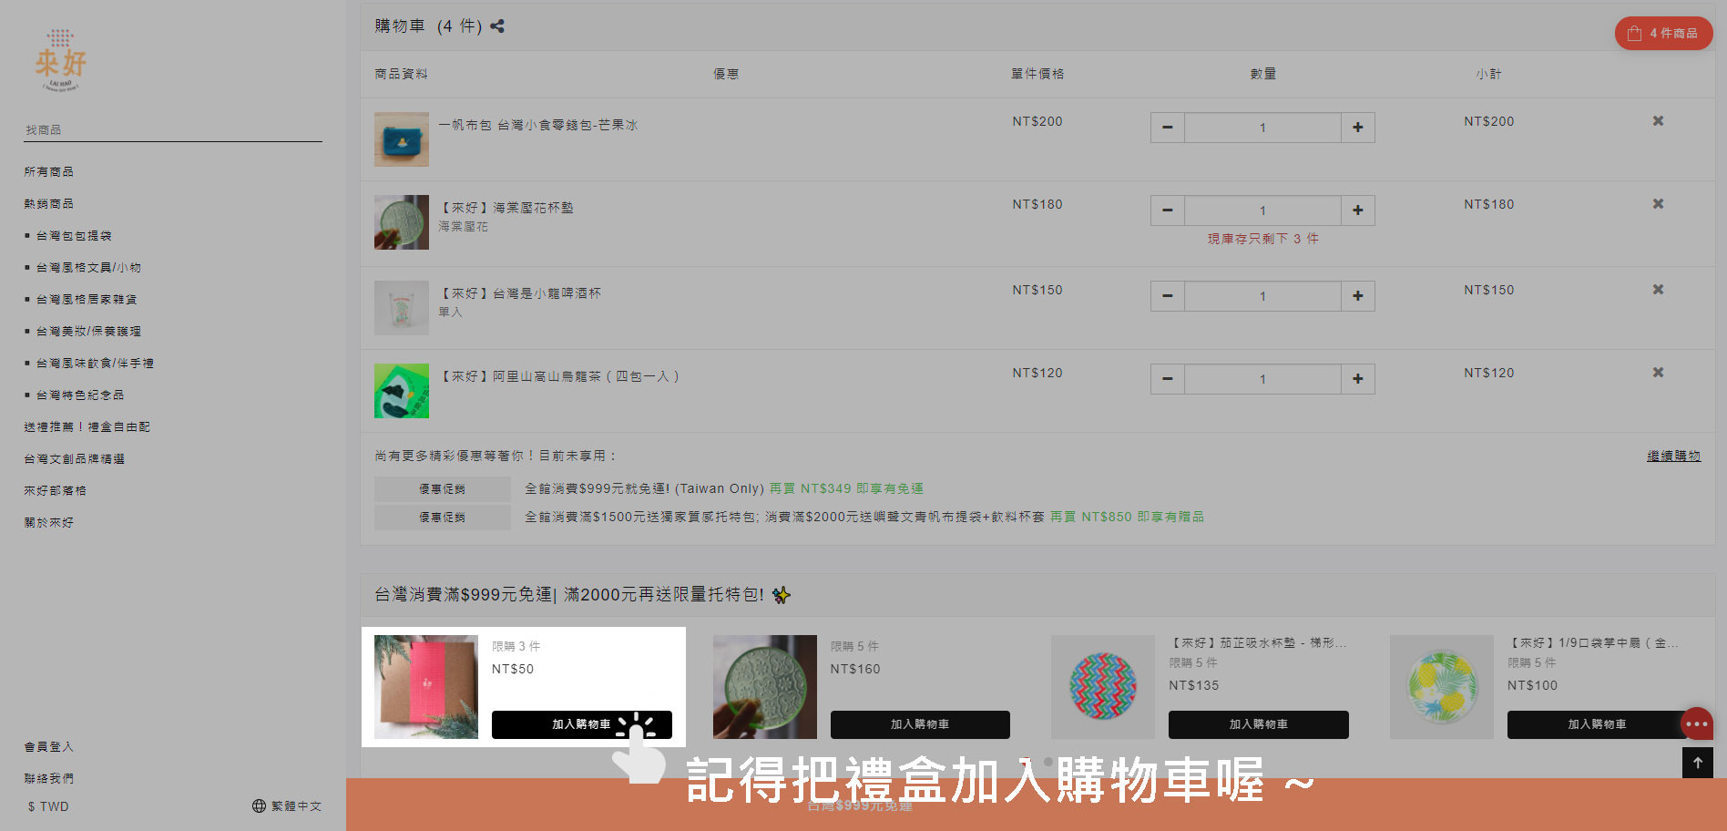Click the 優惠促銷 tag for $999 free shipping
The width and height of the screenshot is (1727, 831).
pos(443,489)
